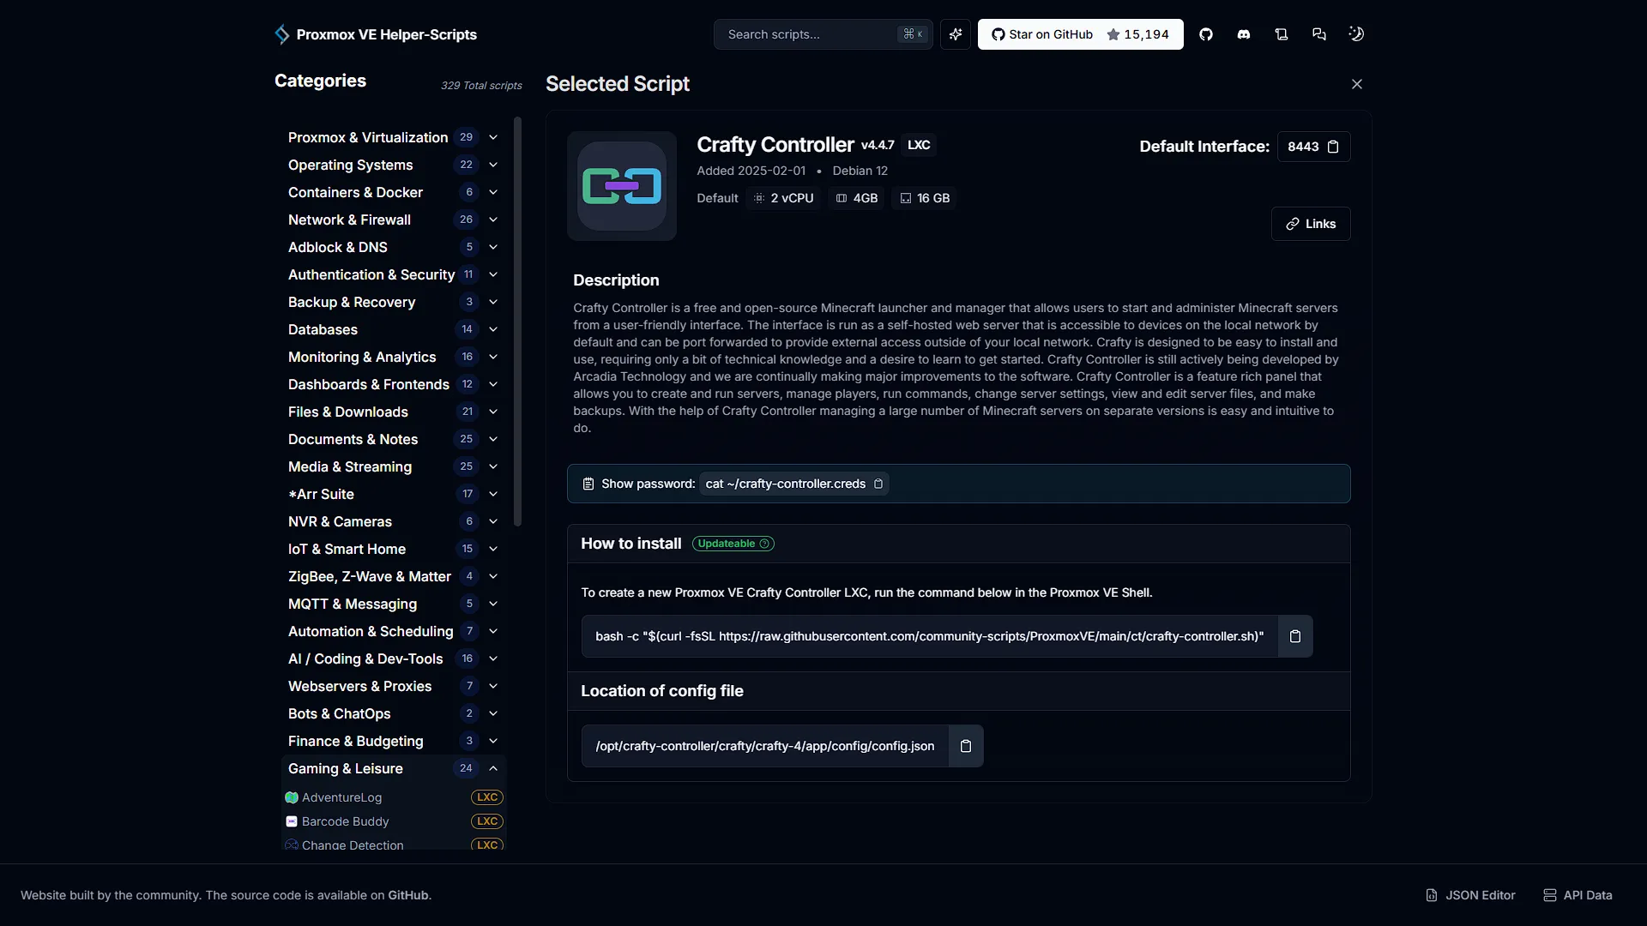Expand the Databases category
The width and height of the screenshot is (1647, 926).
394,329
